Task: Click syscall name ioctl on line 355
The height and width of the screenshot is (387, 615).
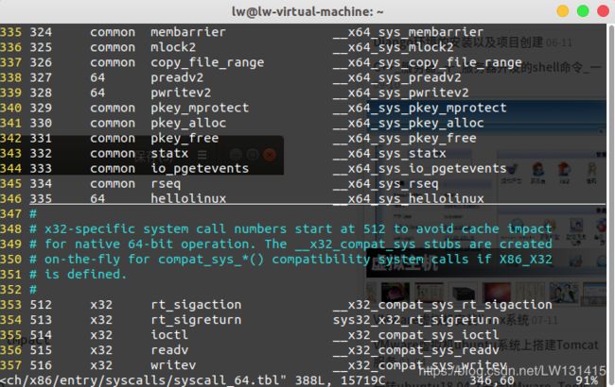Action: 169,335
